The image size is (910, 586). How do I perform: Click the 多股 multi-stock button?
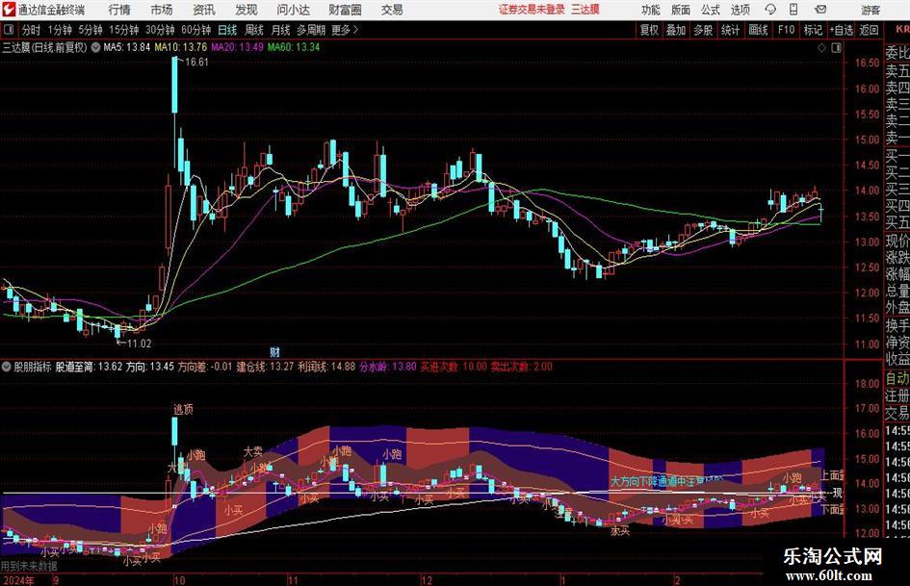(703, 30)
